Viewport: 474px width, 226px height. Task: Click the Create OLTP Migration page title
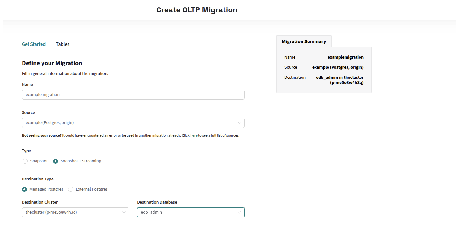197,10
